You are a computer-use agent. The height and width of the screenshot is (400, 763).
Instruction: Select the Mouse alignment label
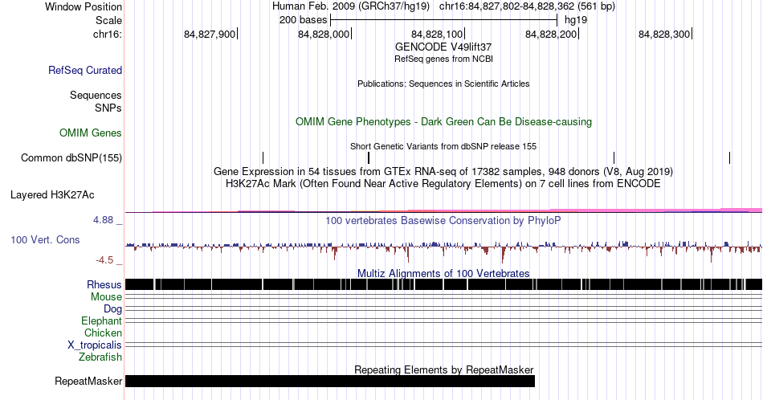[x=106, y=297]
